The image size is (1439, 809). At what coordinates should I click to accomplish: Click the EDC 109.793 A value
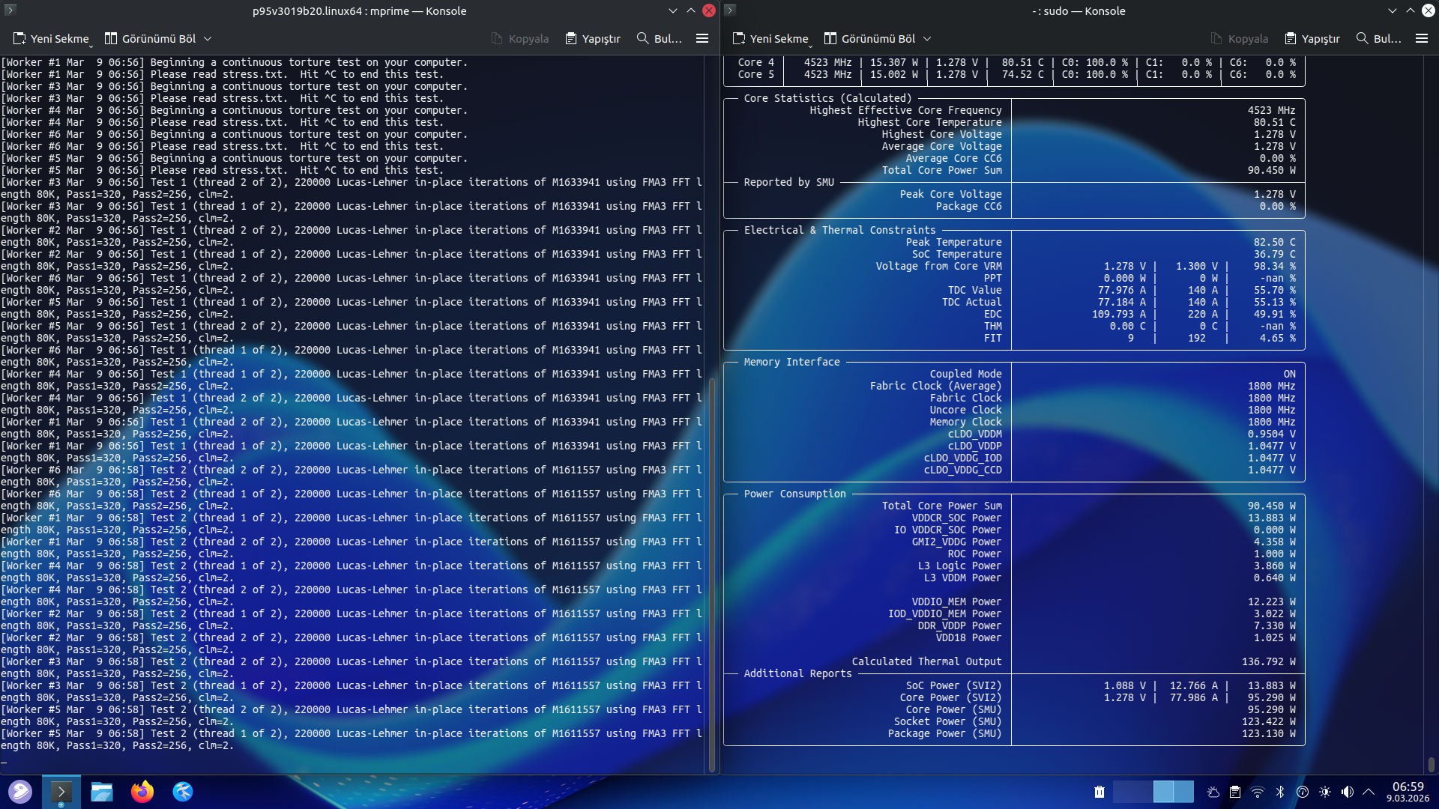coord(1118,314)
